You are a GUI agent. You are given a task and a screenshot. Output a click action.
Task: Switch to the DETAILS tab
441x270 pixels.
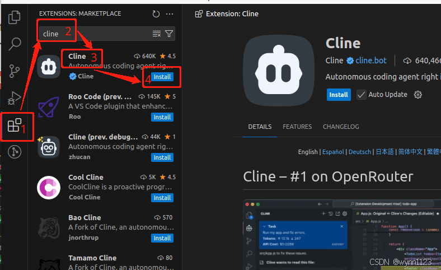(260, 127)
